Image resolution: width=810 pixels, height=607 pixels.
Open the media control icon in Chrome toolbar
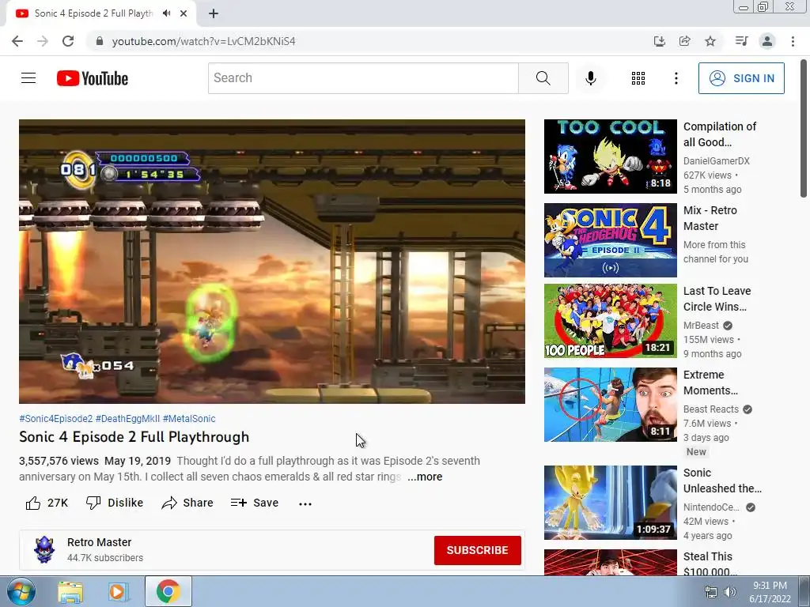pos(741,41)
